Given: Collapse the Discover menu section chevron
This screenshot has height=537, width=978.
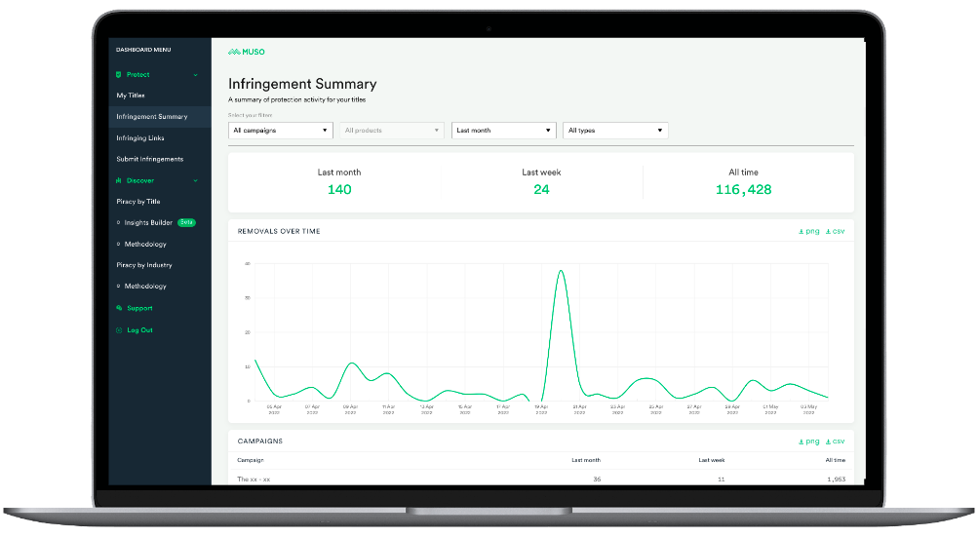Looking at the screenshot, I should tap(195, 181).
